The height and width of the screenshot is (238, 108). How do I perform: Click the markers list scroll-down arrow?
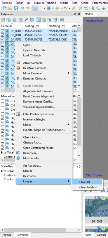click(x=79, y=156)
